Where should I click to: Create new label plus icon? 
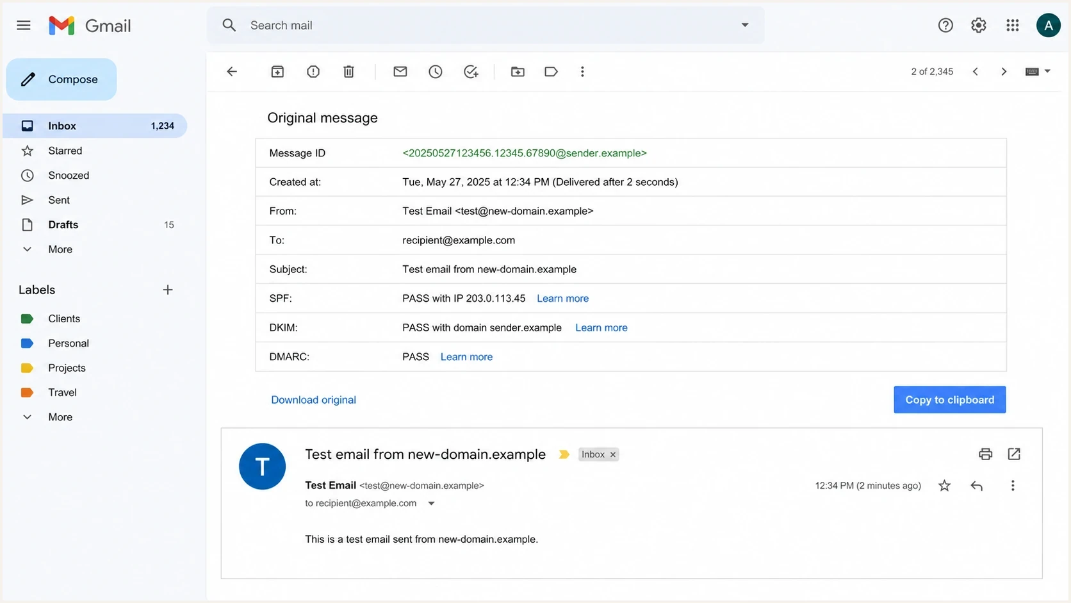point(168,290)
